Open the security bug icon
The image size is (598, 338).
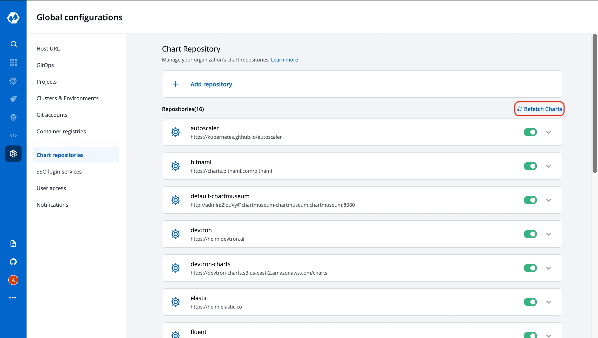click(13, 117)
